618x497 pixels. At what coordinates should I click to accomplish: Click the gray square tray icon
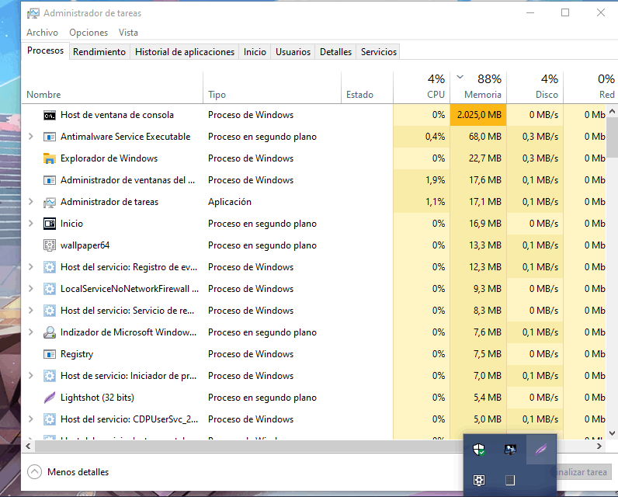pyautogui.click(x=510, y=480)
